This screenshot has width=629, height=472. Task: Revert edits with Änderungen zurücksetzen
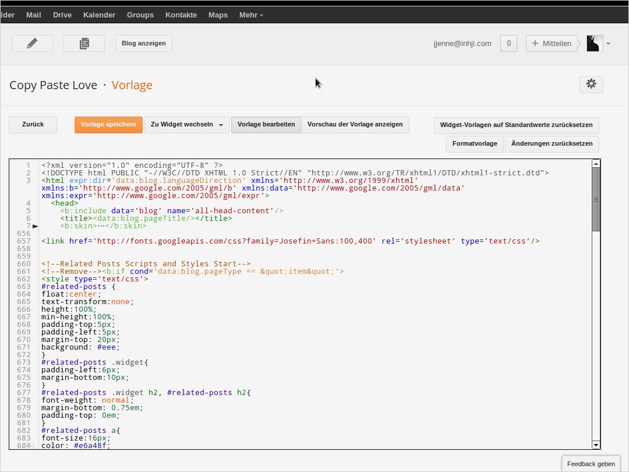pos(552,143)
